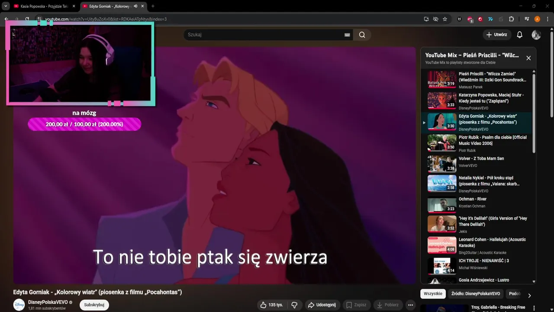Select the Podobne filter chip

click(515, 294)
